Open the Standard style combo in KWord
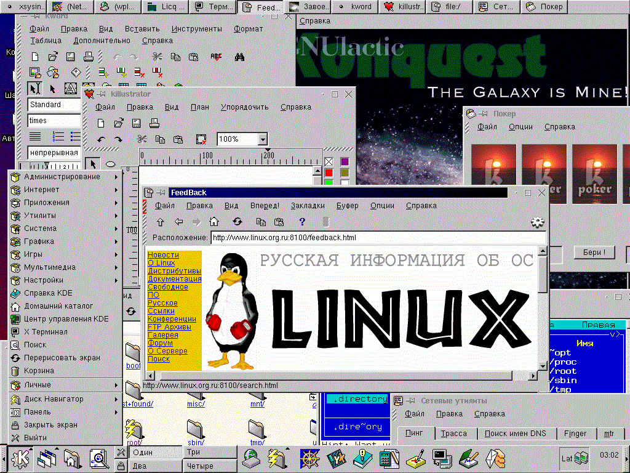630x473 pixels. [x=54, y=105]
